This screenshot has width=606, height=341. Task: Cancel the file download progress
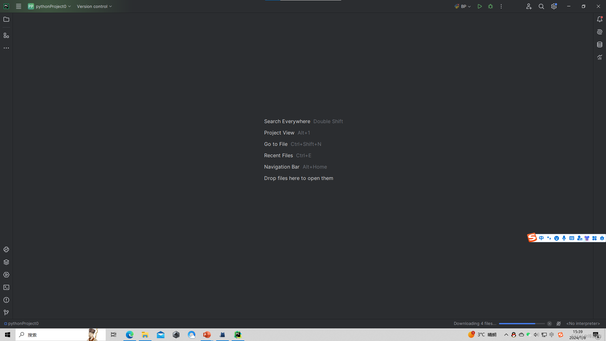(550, 324)
